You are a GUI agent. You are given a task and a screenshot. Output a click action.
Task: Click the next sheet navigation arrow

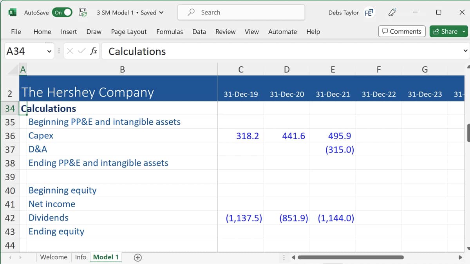[x=20, y=257]
